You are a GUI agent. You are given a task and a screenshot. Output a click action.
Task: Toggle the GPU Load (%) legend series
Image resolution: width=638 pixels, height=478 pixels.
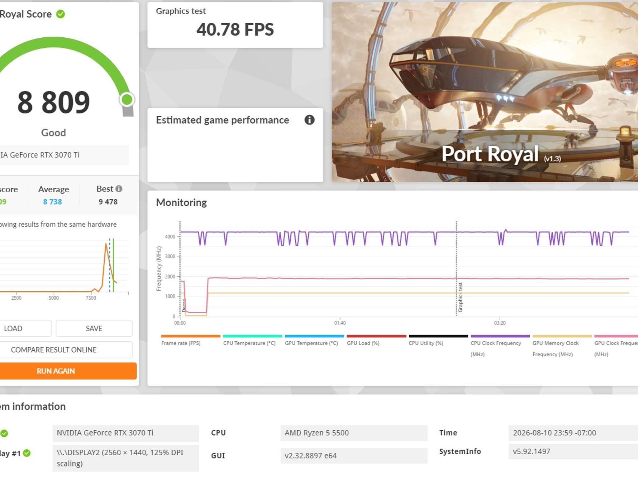coord(376,340)
